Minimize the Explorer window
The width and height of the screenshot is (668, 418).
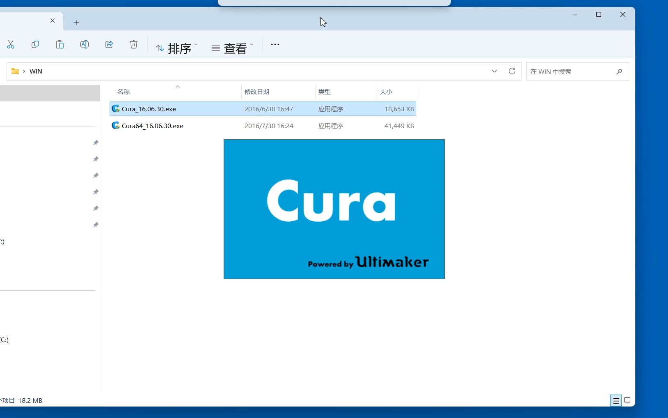(575, 14)
